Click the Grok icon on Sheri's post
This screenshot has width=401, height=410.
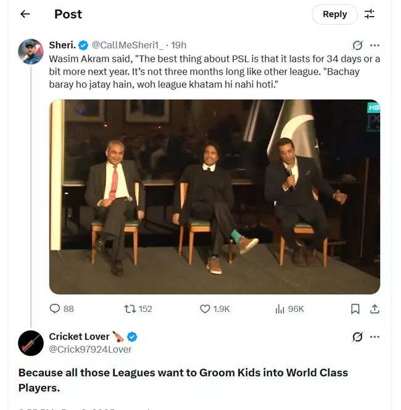click(357, 45)
